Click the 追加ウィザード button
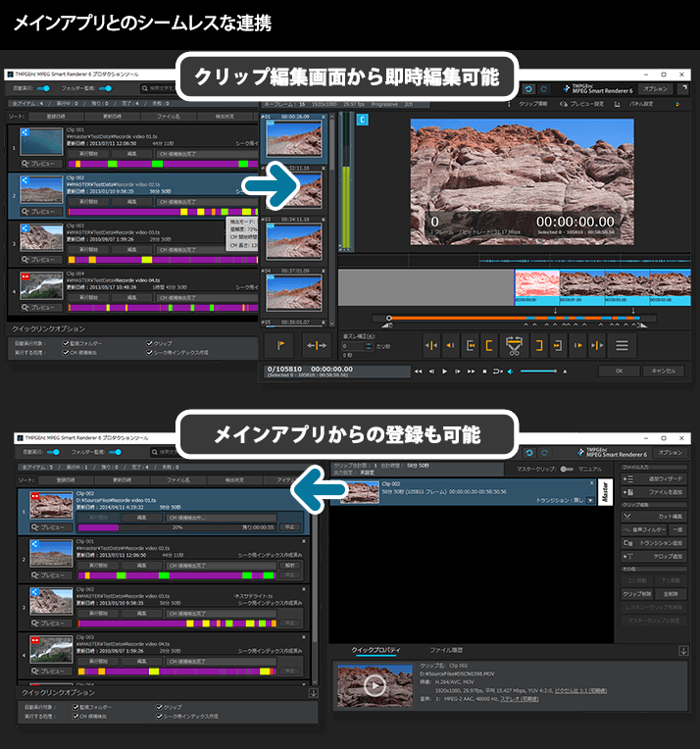Viewport: 700px width, 749px height. [x=654, y=478]
